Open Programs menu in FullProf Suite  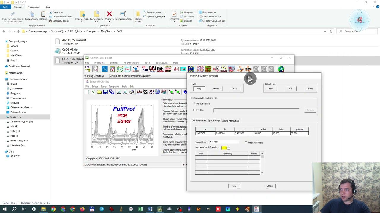click(x=99, y=63)
